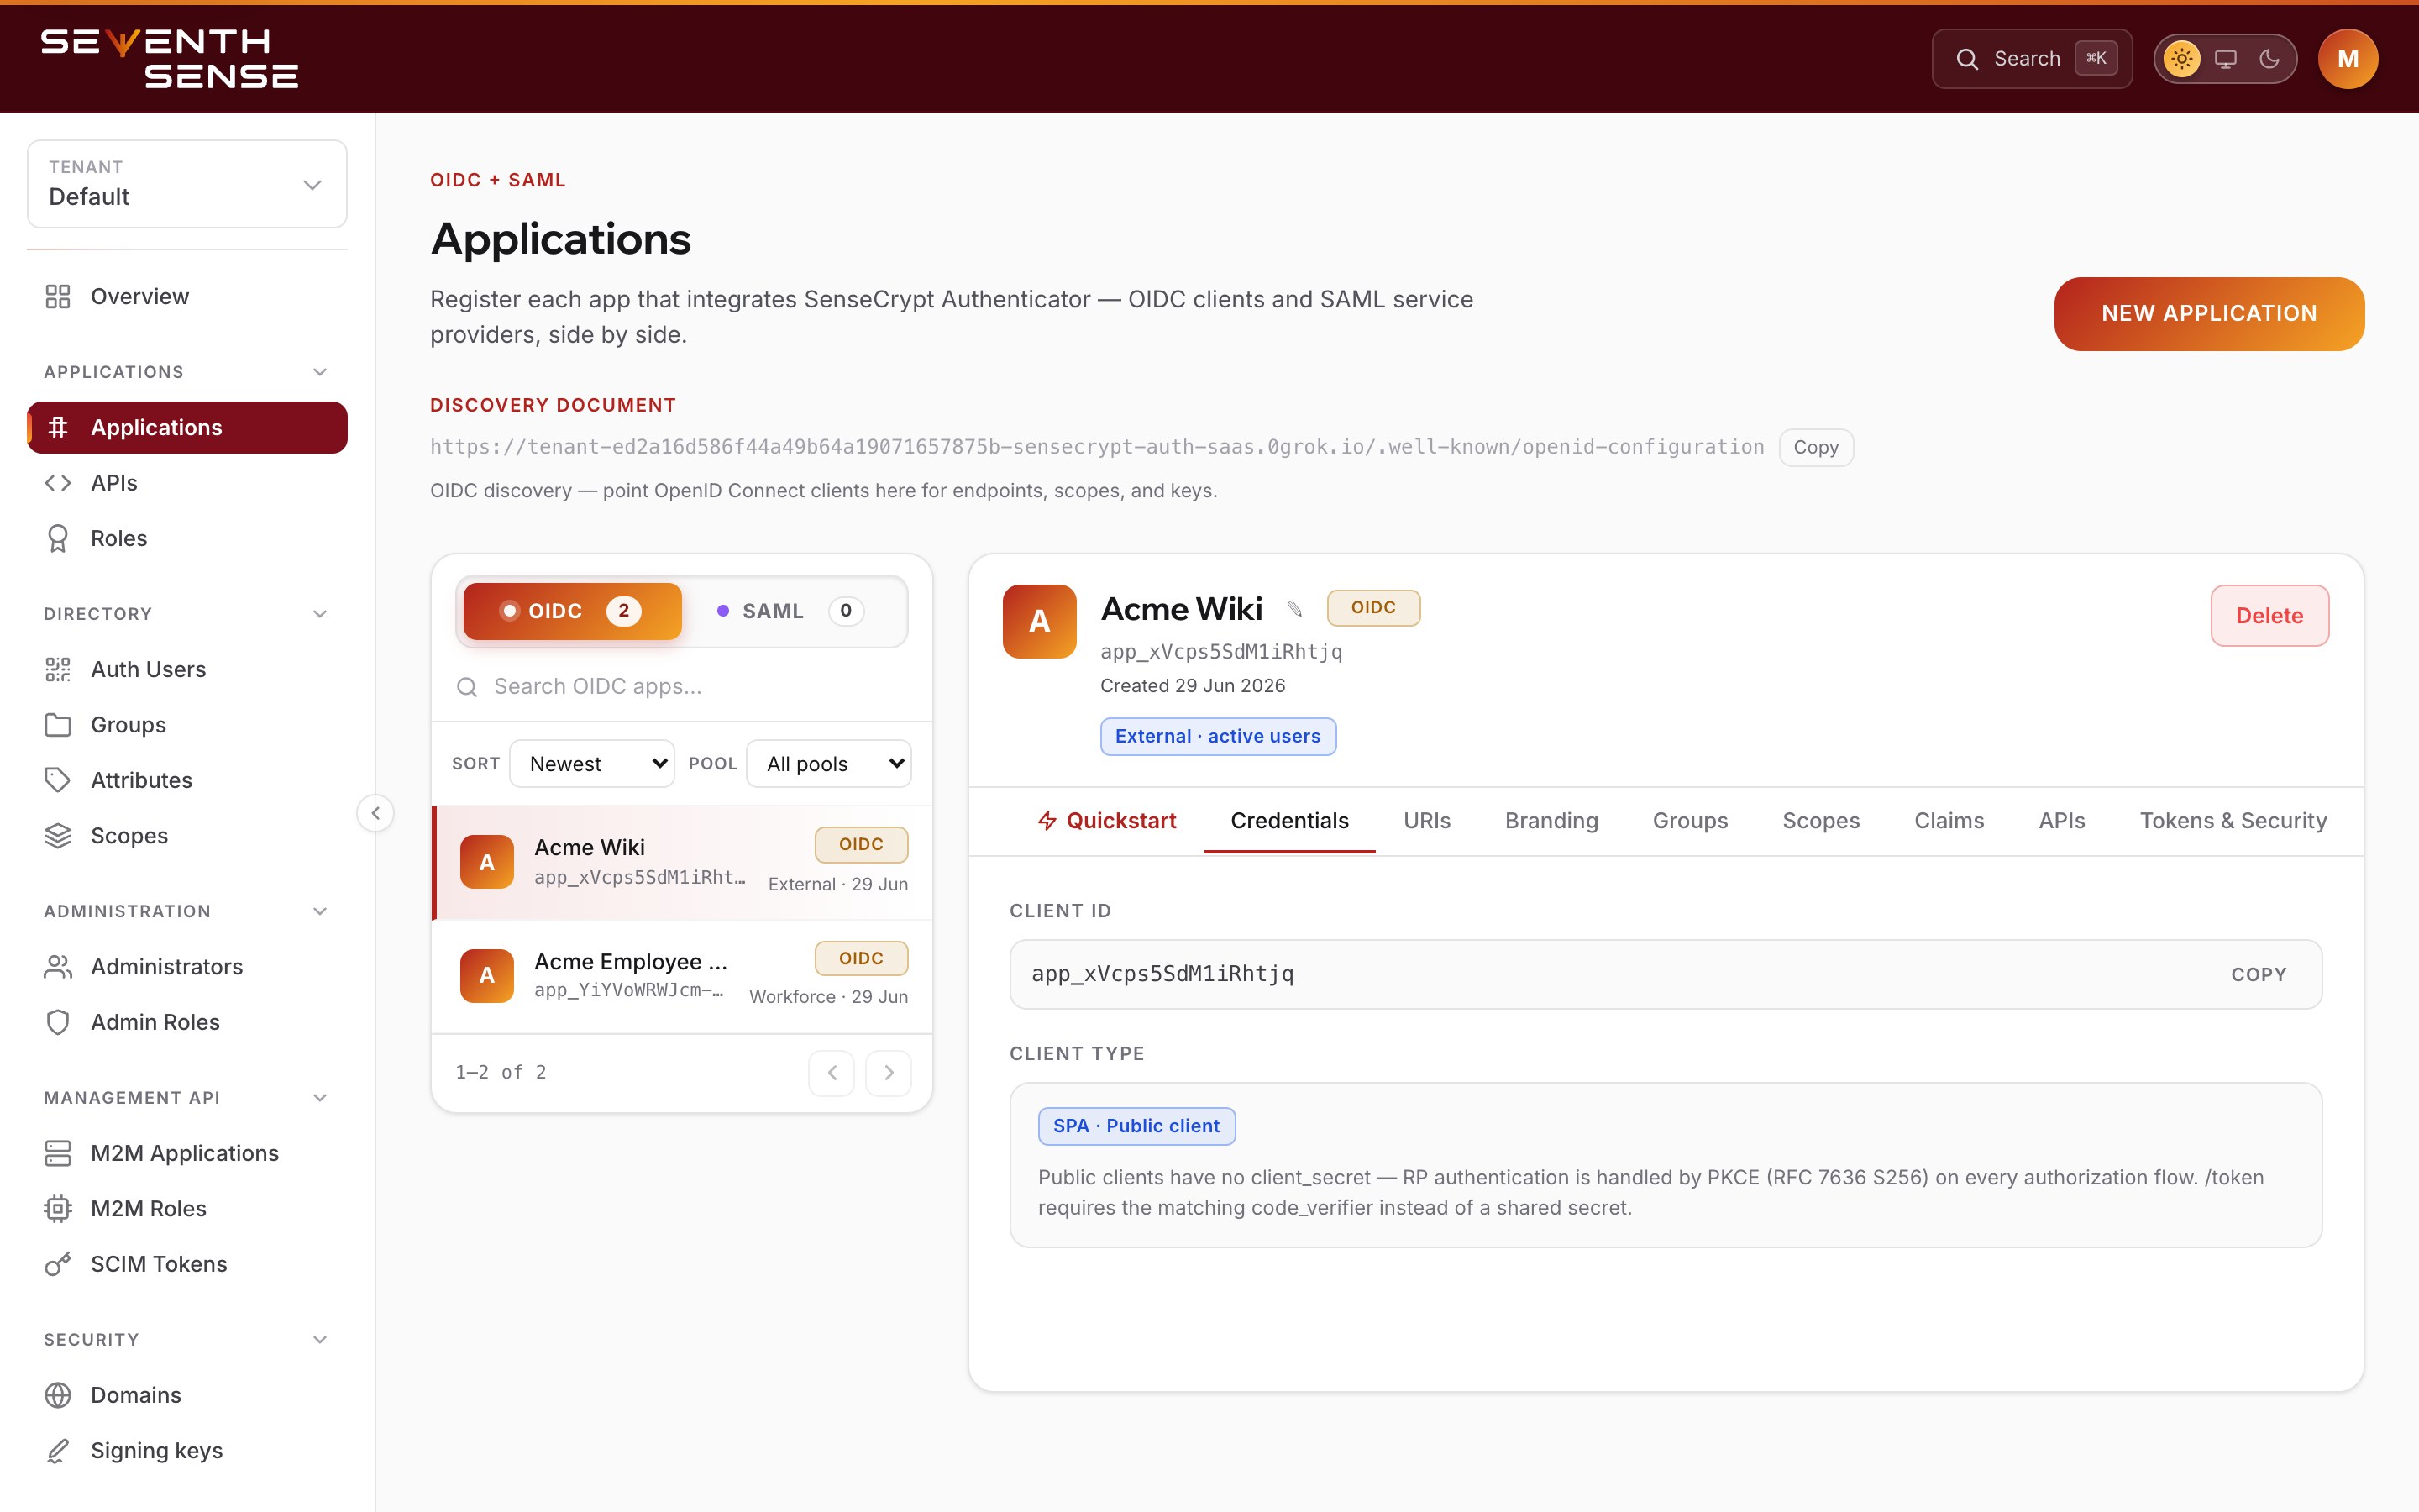This screenshot has width=2419, height=1512.
Task: Click the New Application button
Action: pos(2209,314)
